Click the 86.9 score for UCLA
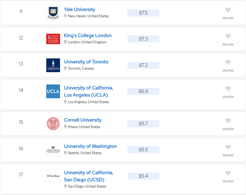 click(x=143, y=91)
